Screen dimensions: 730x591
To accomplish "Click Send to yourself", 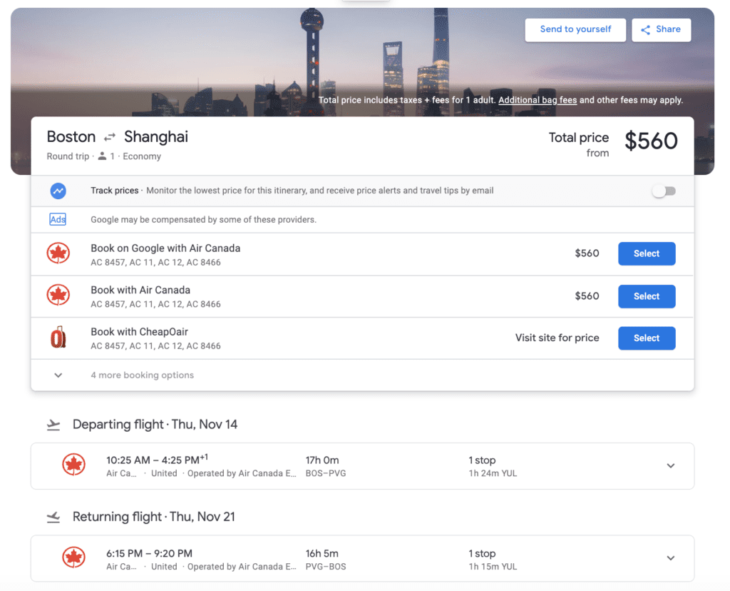I will coord(575,29).
